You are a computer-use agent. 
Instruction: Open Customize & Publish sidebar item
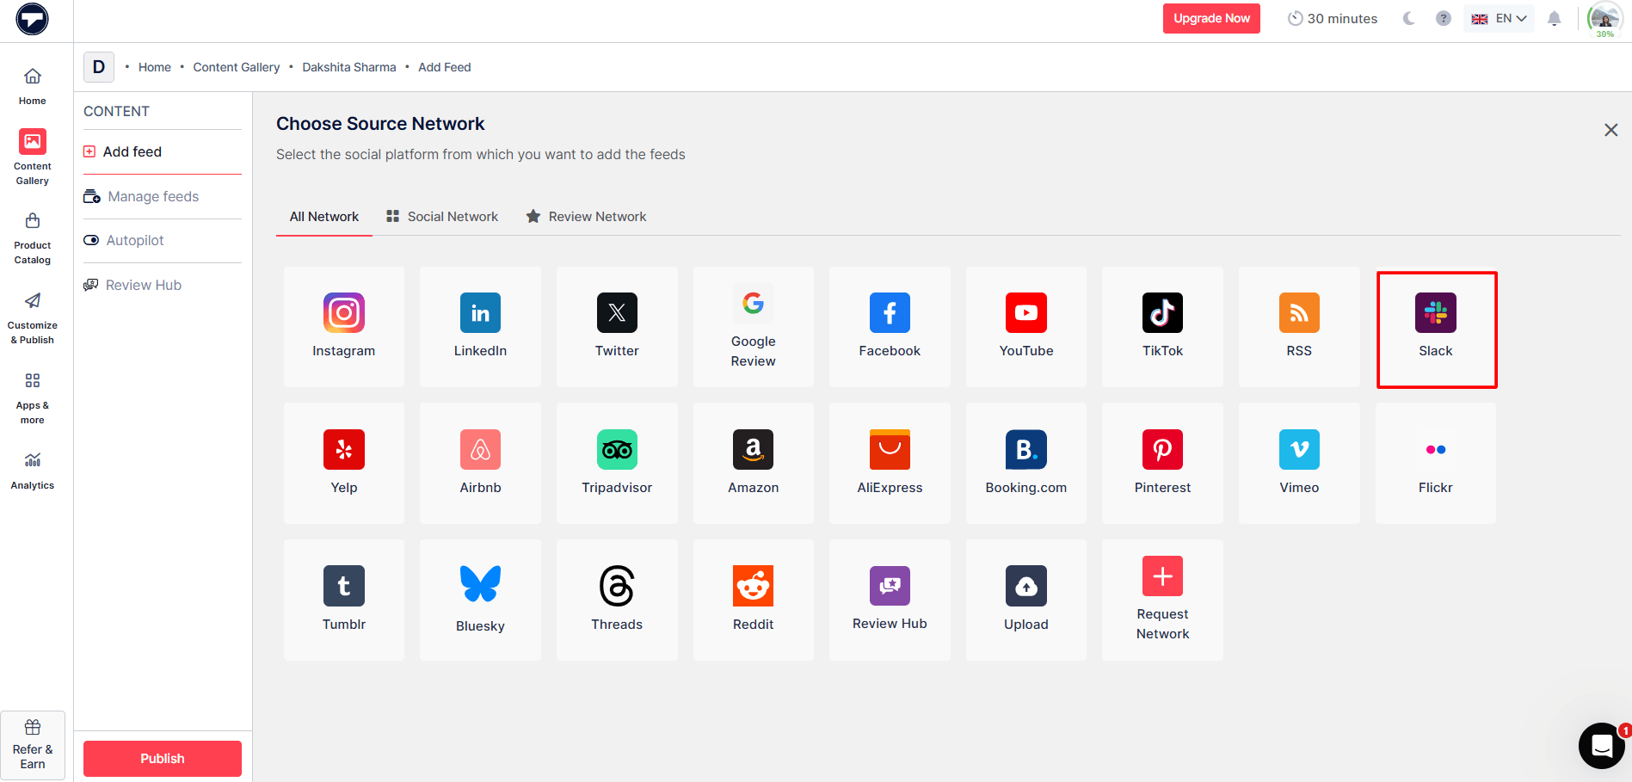[x=33, y=318]
